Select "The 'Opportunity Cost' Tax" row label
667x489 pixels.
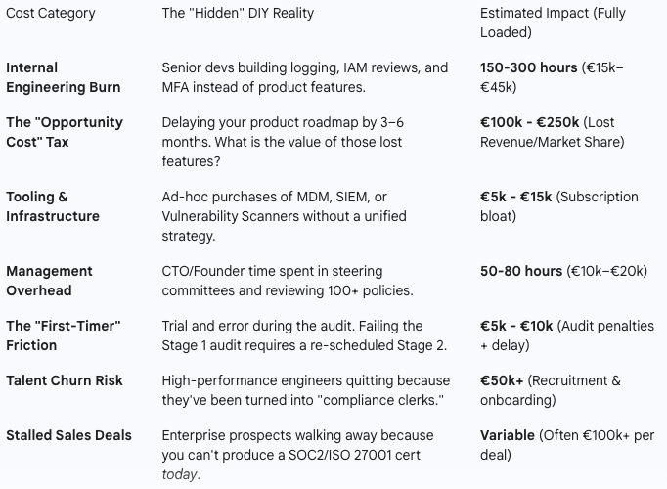pos(65,132)
